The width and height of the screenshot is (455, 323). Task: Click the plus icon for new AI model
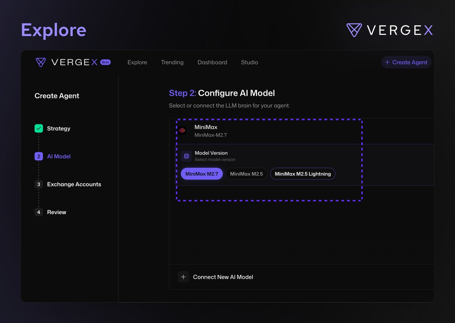point(183,277)
